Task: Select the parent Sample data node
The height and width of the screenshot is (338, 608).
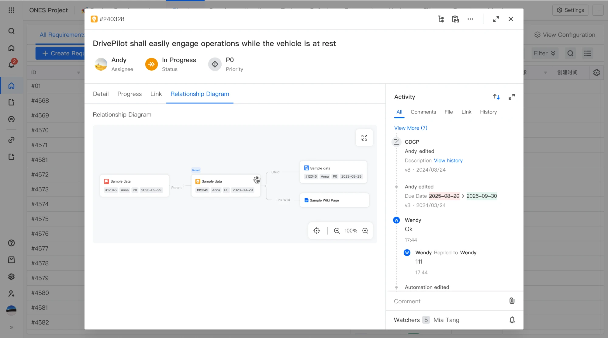Action: tap(134, 186)
